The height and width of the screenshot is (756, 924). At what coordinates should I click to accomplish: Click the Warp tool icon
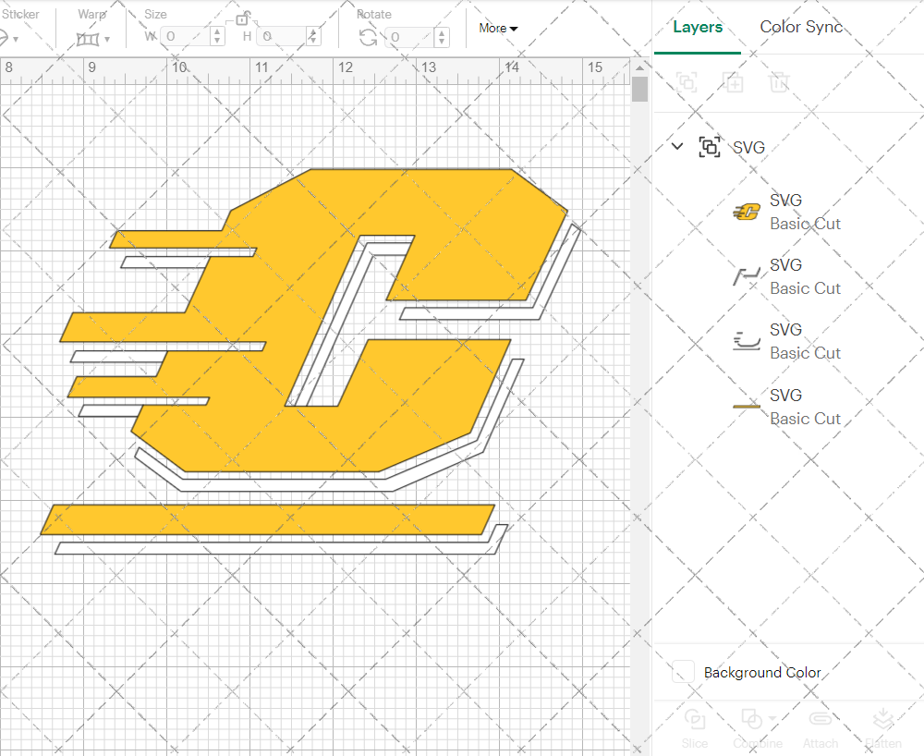click(x=89, y=37)
